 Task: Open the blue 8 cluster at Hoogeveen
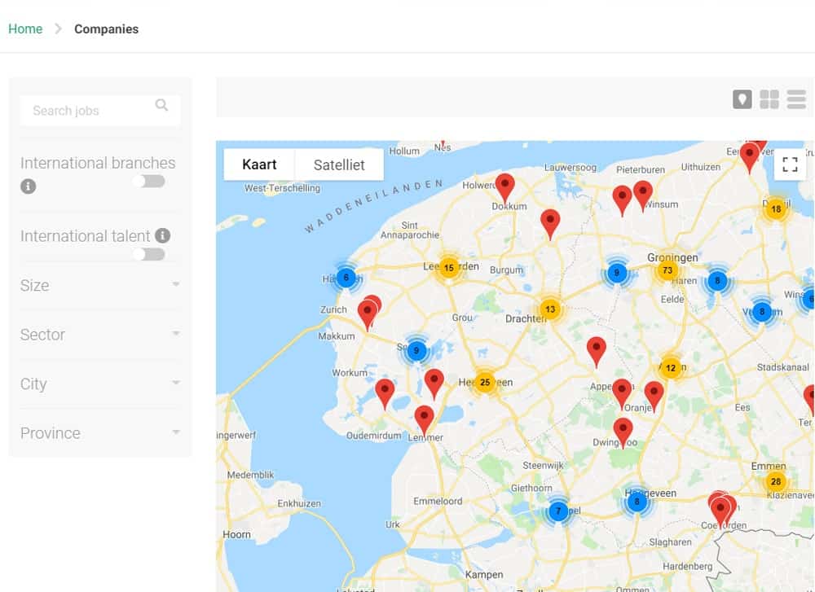click(x=637, y=502)
